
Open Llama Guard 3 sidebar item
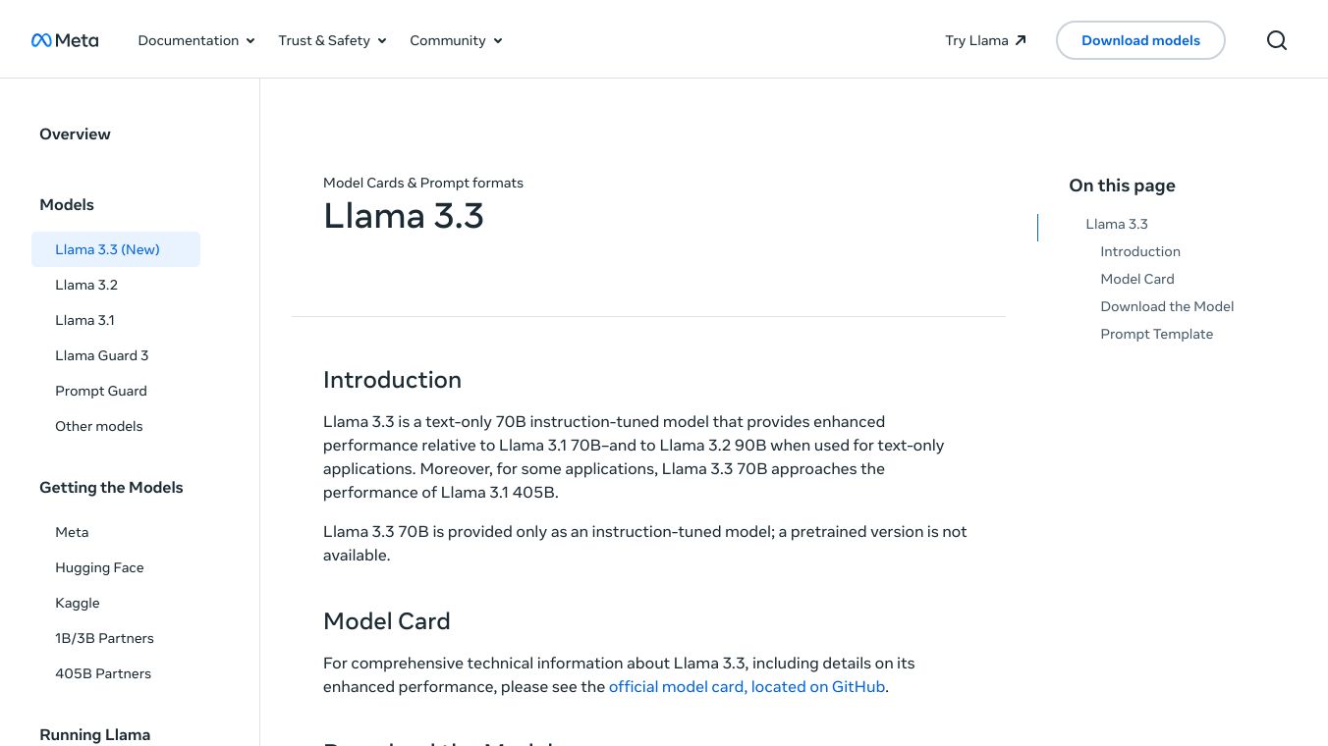(x=102, y=355)
